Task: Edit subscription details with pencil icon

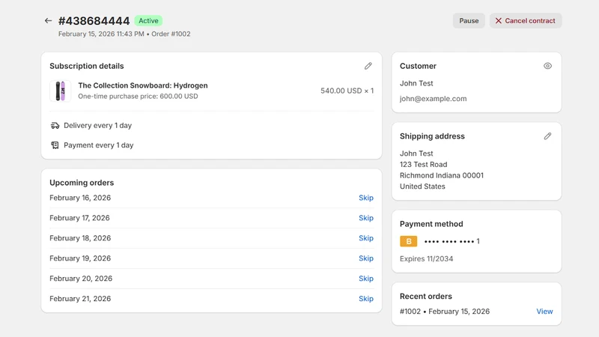Action: (x=368, y=66)
